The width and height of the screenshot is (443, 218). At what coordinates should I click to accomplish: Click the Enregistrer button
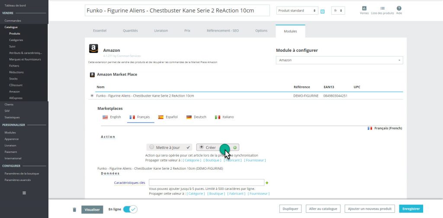pos(411,209)
